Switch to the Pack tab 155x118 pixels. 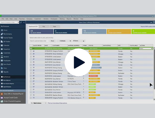tap(55, 26)
